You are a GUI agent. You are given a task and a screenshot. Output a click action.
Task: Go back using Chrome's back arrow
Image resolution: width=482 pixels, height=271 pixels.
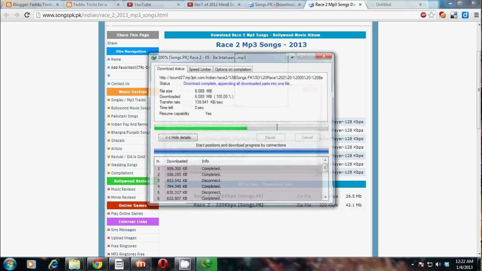point(6,15)
